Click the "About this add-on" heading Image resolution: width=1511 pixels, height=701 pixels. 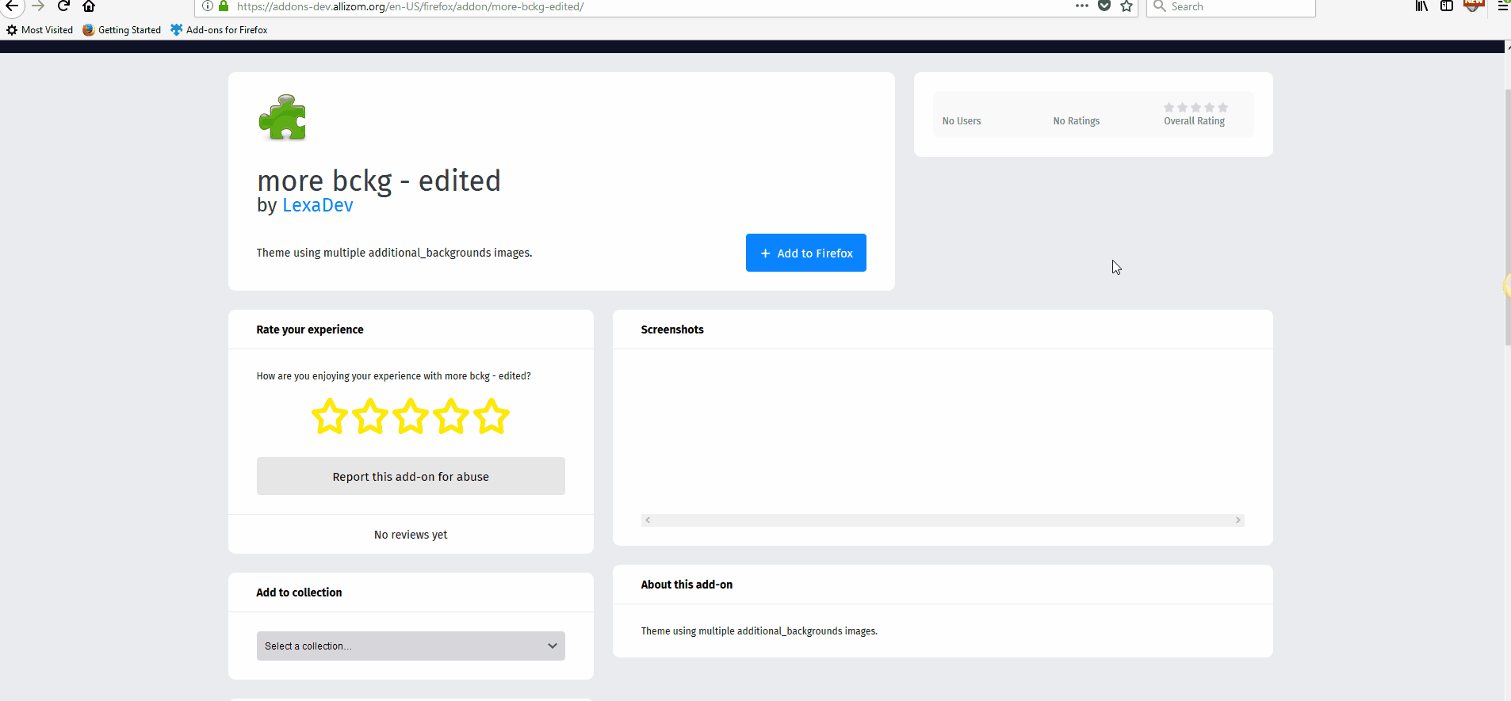point(687,585)
